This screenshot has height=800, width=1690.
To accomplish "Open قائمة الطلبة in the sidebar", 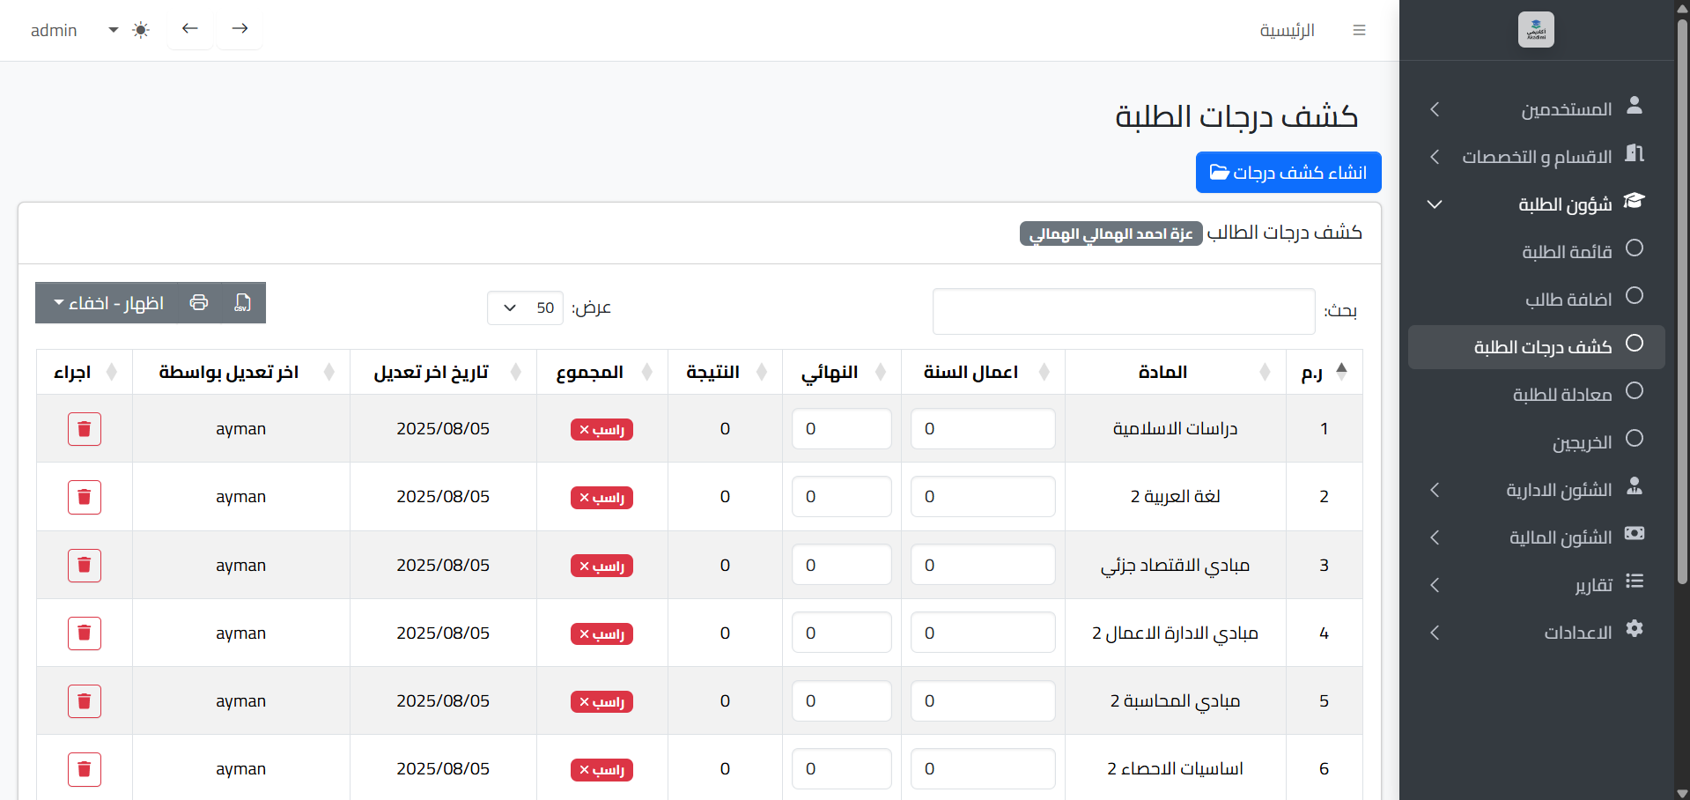I will pos(1567,252).
